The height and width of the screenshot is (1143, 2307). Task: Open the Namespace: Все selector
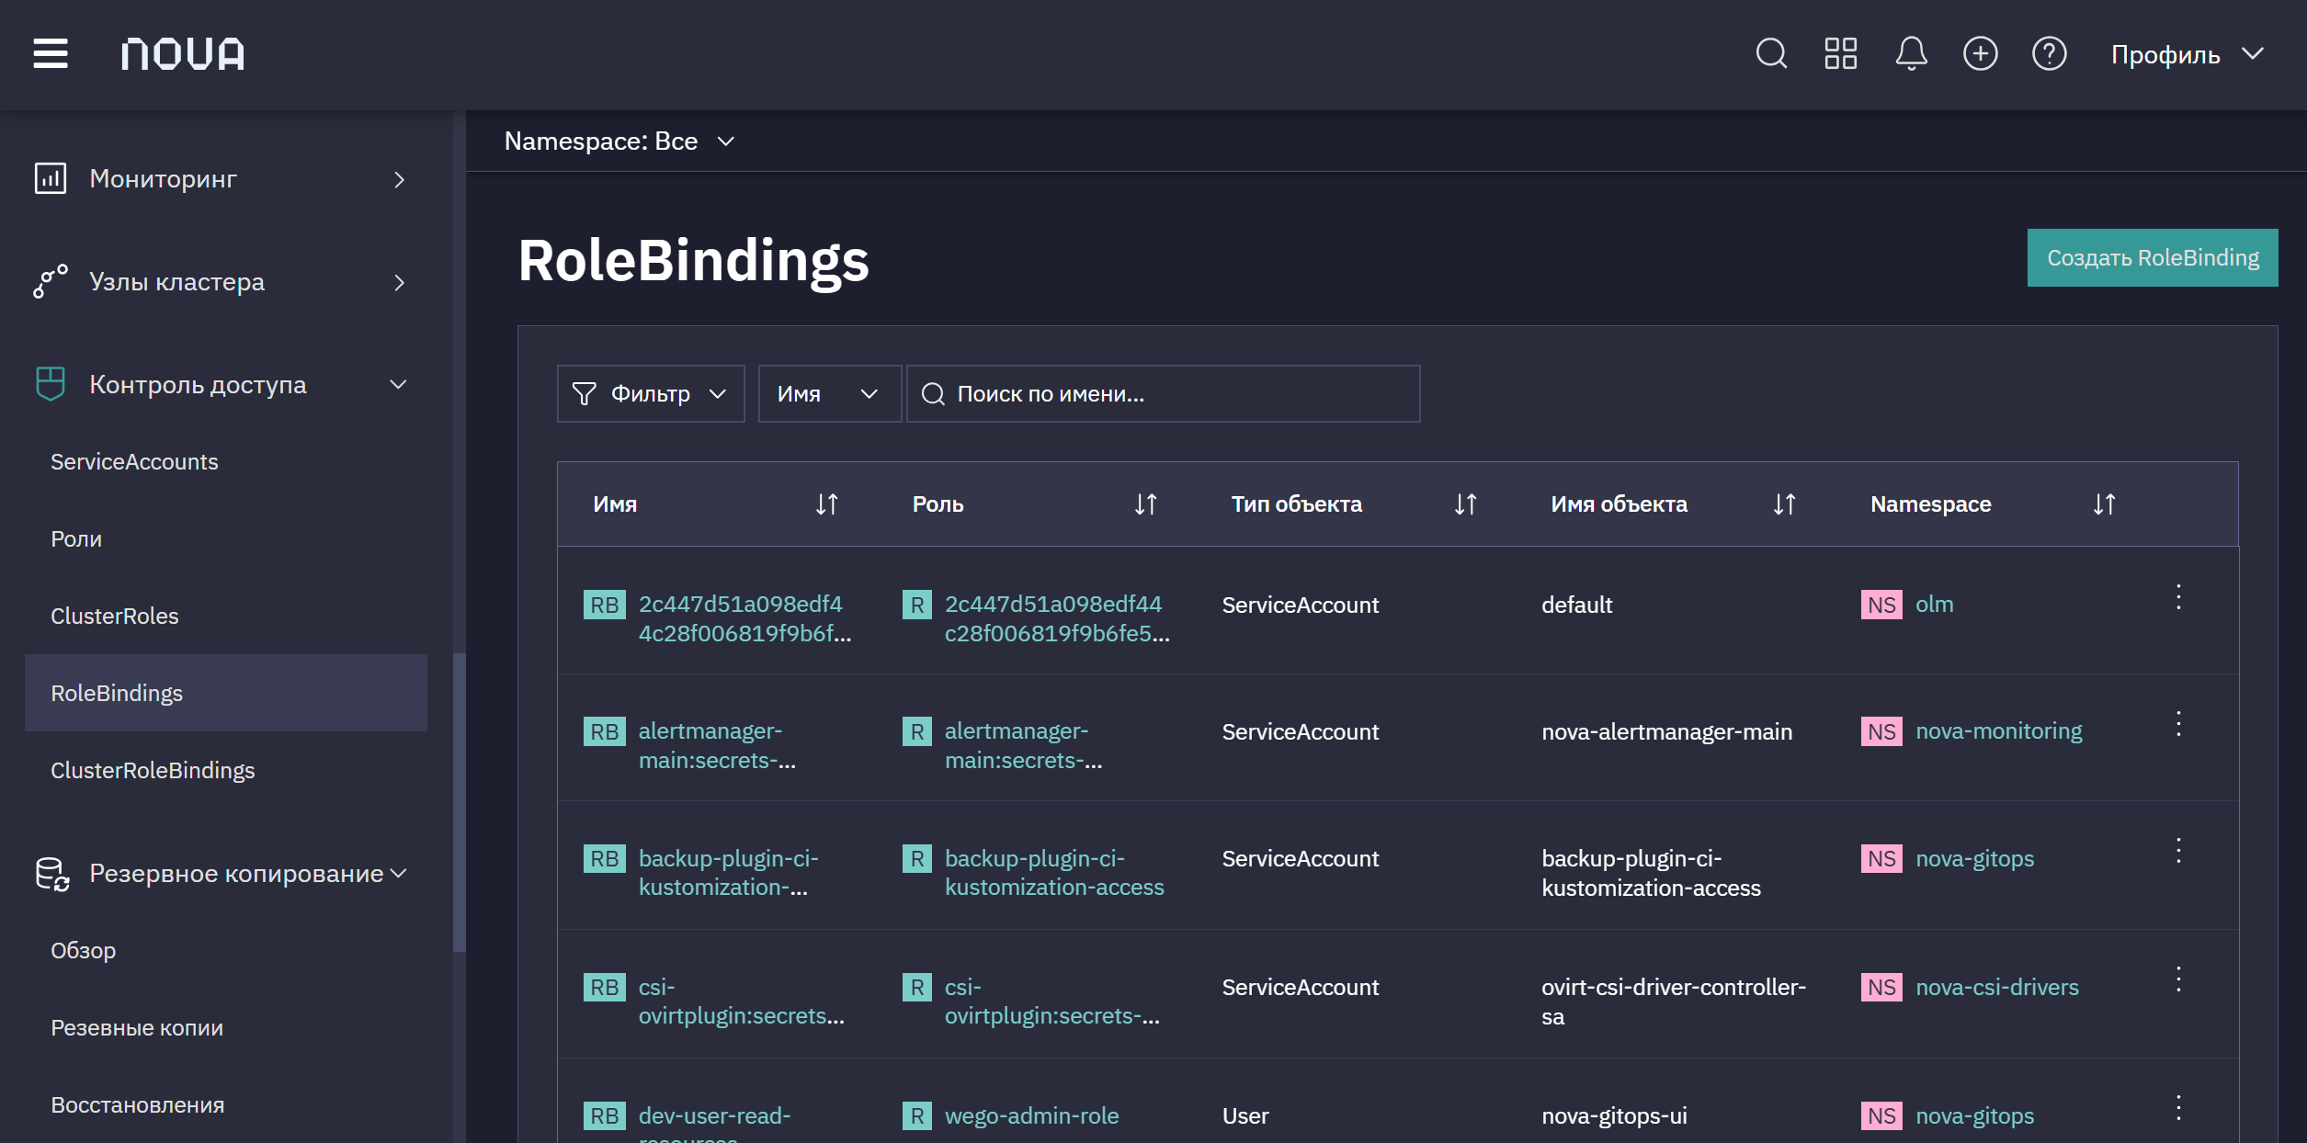620,141
